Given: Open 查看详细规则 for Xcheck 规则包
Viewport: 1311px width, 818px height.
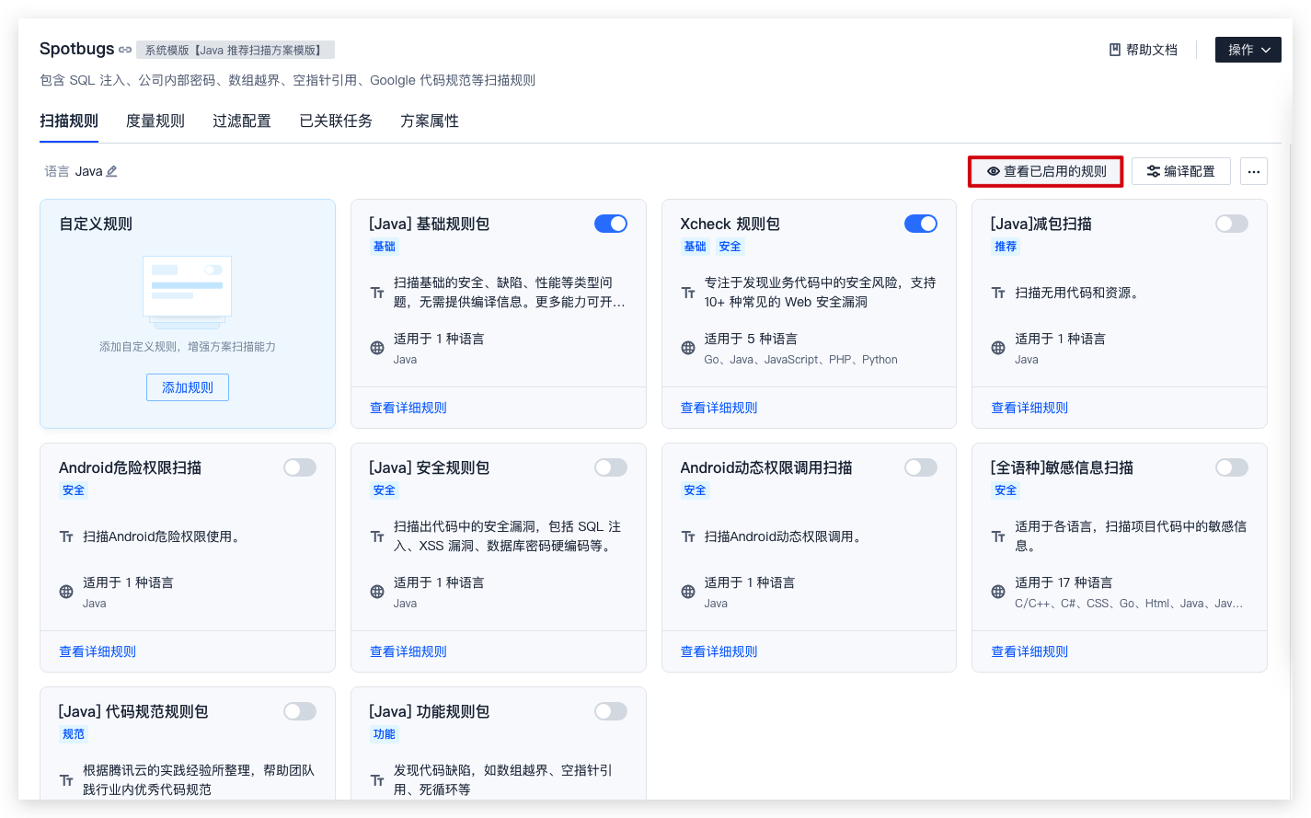Looking at the screenshot, I should [x=719, y=408].
